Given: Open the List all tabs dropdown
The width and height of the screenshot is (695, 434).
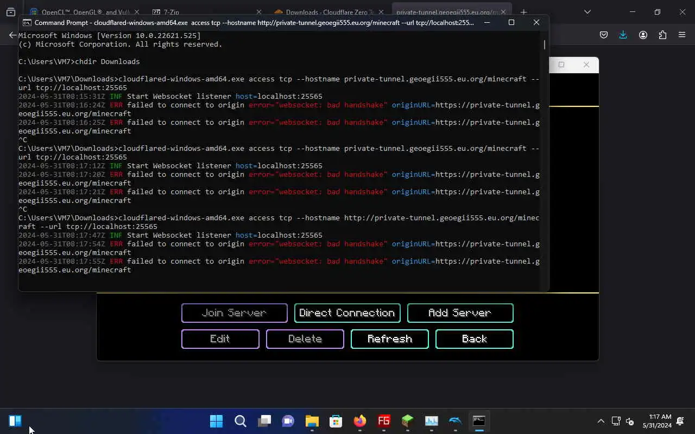Looking at the screenshot, I should pos(587,12).
